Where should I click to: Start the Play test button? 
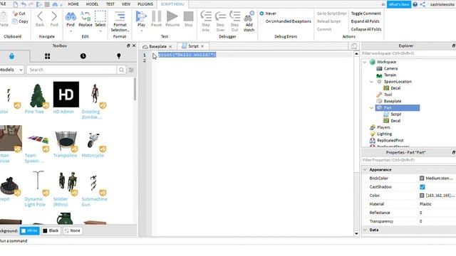[x=141, y=16]
